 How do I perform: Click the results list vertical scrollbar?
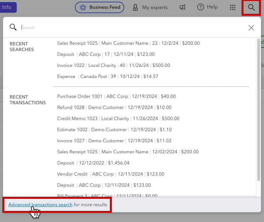[258, 110]
